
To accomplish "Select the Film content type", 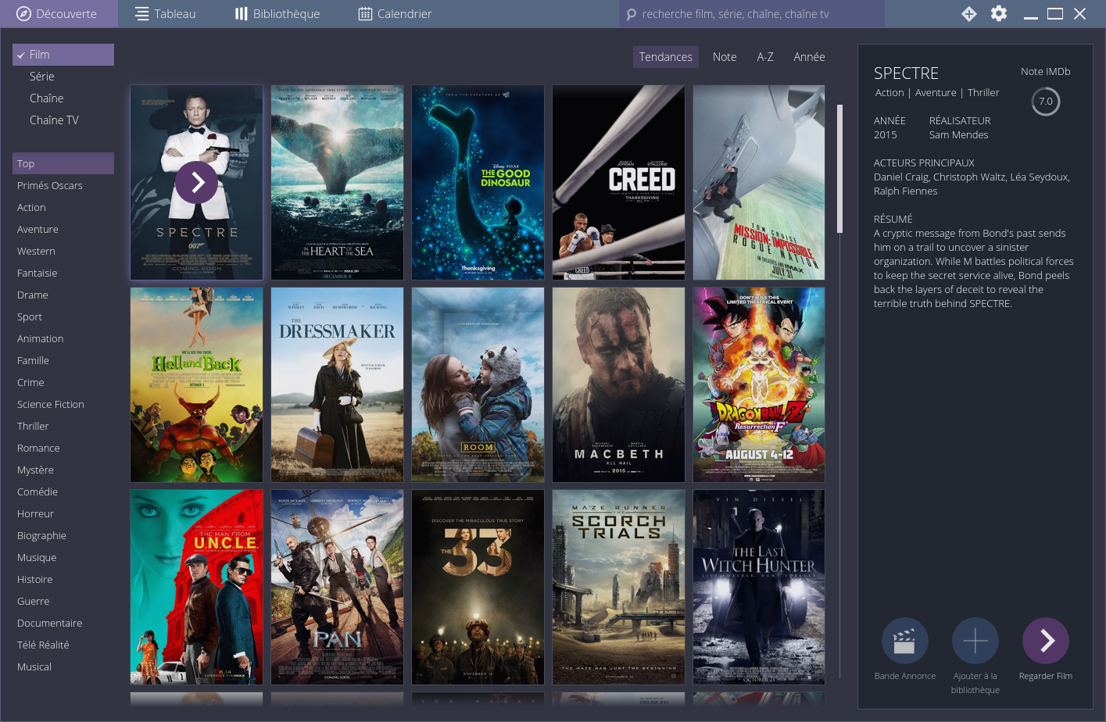I will point(63,55).
